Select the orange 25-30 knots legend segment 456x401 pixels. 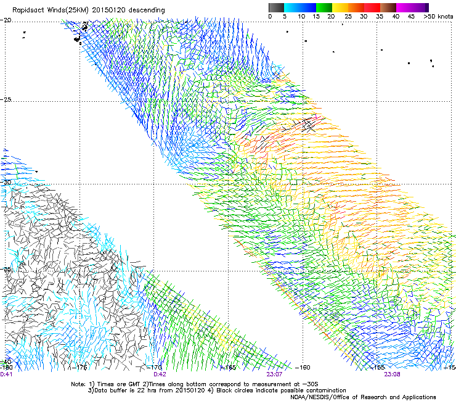click(356, 7)
